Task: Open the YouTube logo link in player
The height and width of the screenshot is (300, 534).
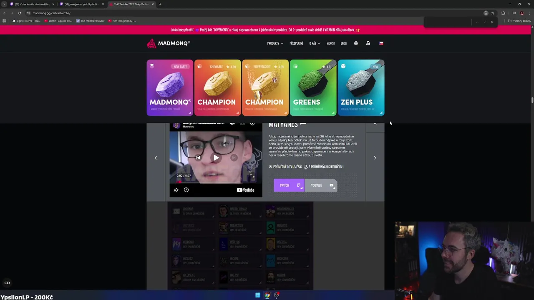Action: coord(245,190)
